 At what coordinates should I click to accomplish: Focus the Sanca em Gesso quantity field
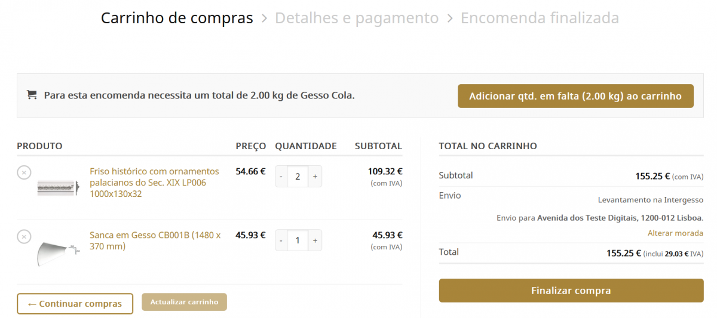coord(298,240)
